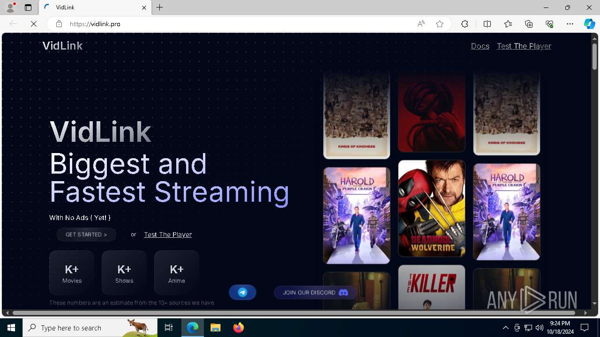The width and height of the screenshot is (600, 337).
Task: Select the K+ Anime card
Action: coord(177,273)
